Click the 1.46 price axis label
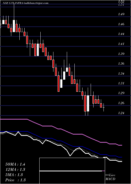The height and width of the screenshot is (184, 131). (121, 24)
